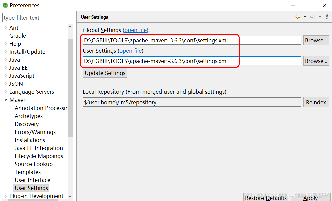Select the Language Servers entry

[32, 92]
